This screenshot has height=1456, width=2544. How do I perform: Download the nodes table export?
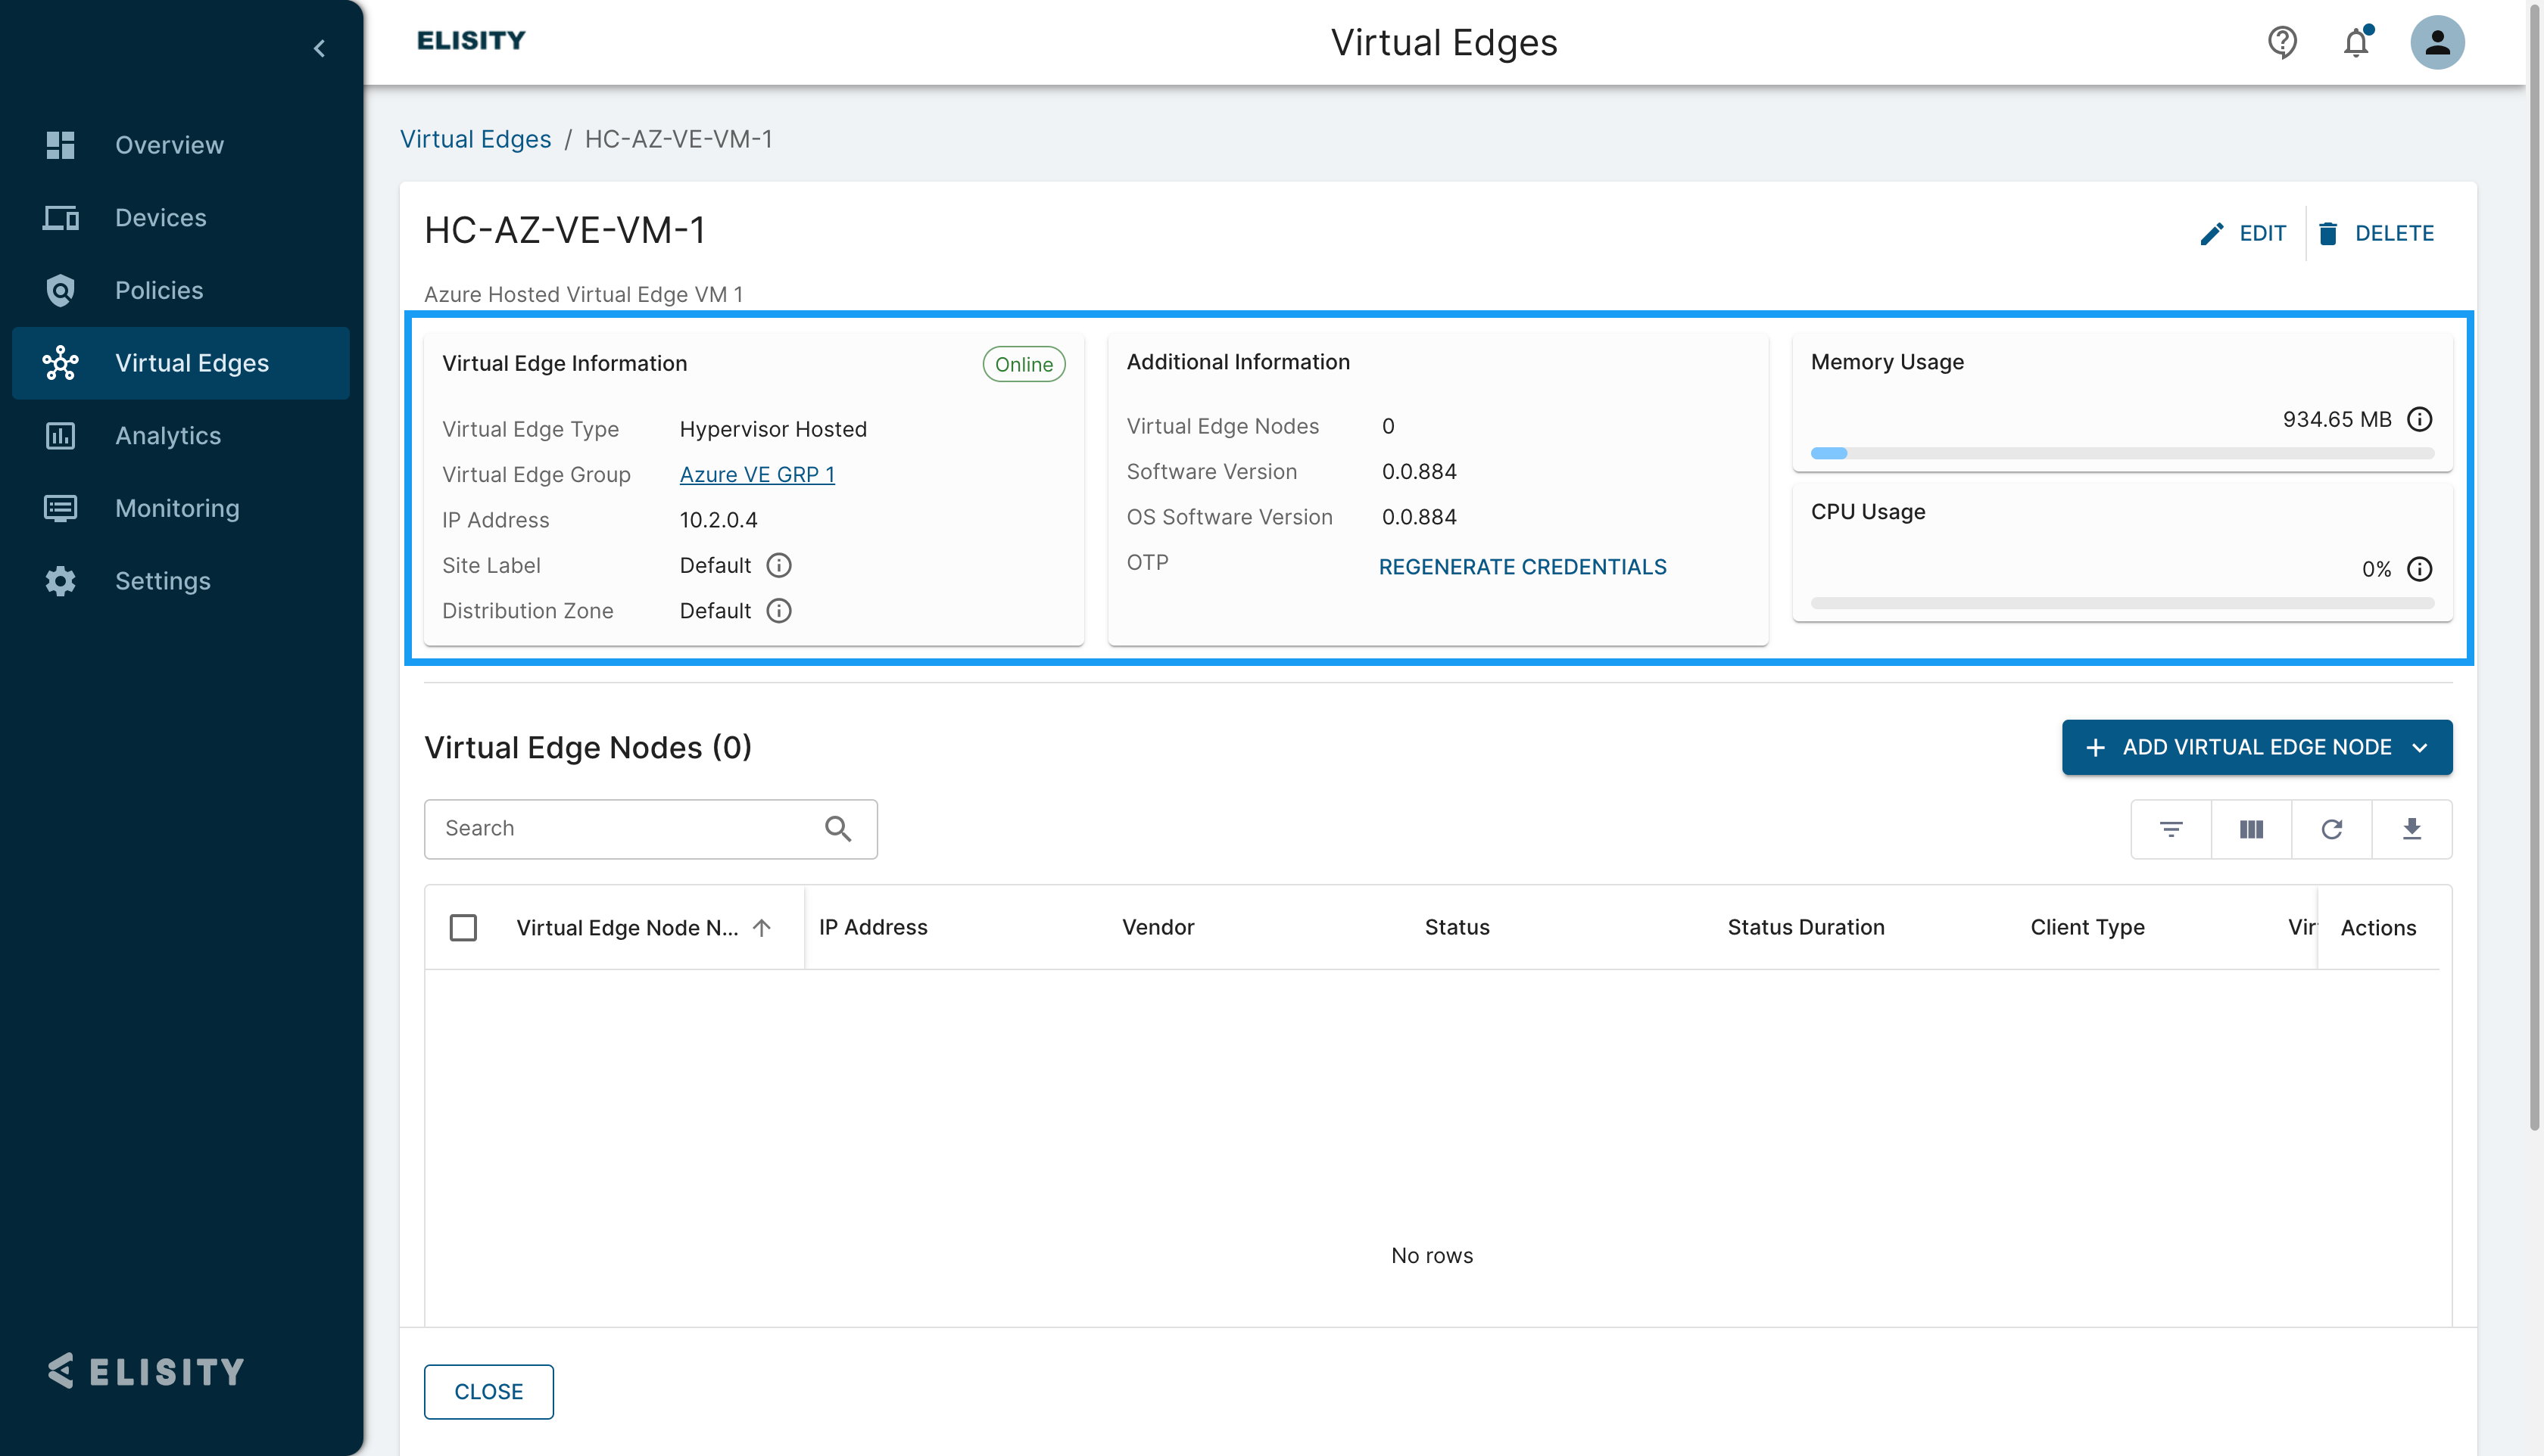(x=2411, y=829)
